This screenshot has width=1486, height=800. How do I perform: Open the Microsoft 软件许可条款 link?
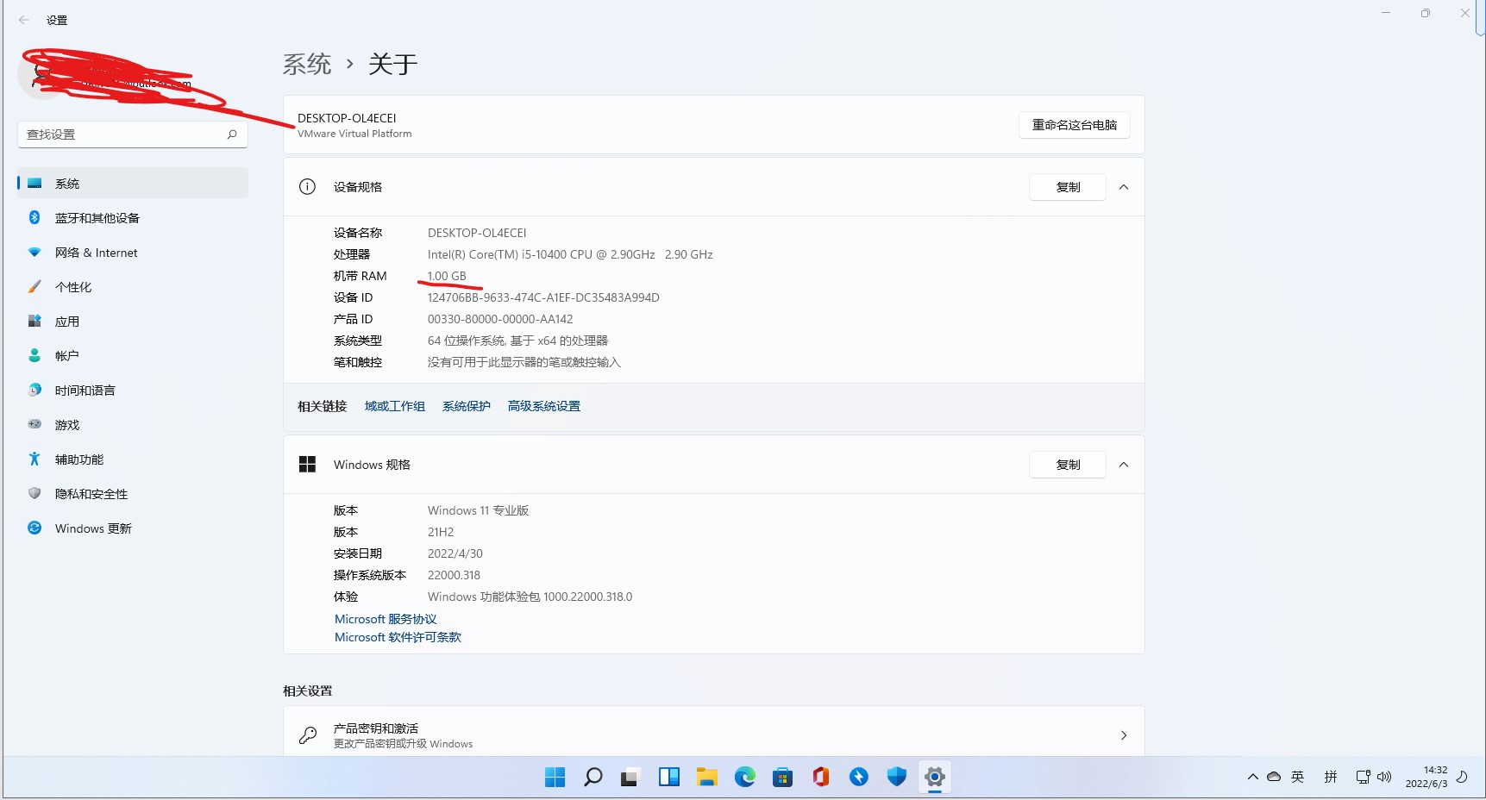tap(398, 637)
